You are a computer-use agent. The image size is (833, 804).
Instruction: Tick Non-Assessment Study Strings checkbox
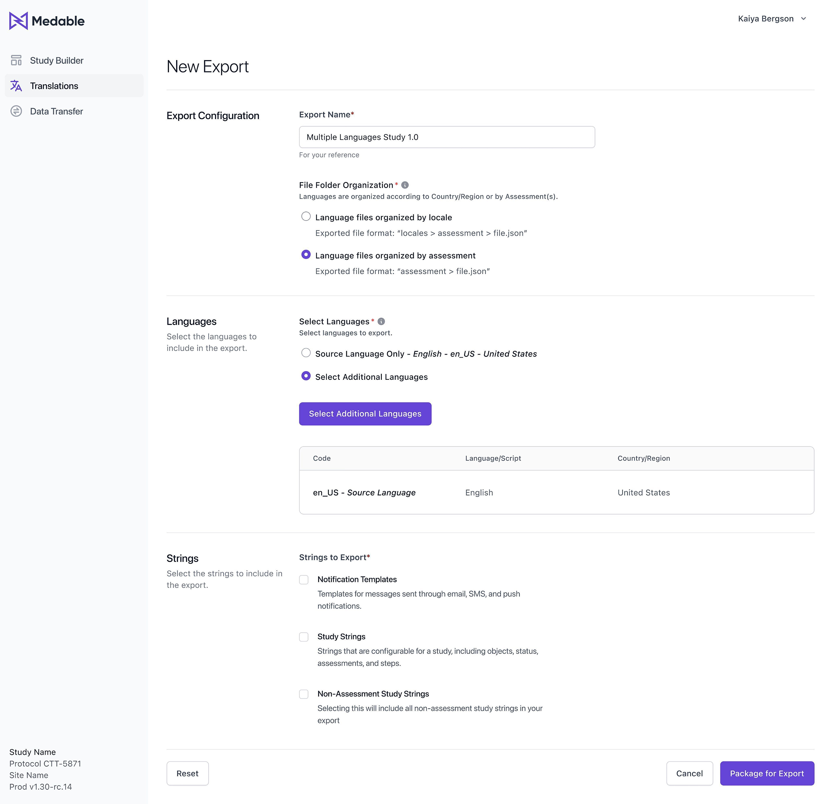[x=304, y=694]
